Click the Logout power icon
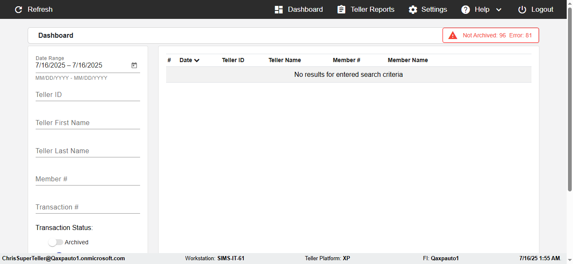 pos(522,10)
